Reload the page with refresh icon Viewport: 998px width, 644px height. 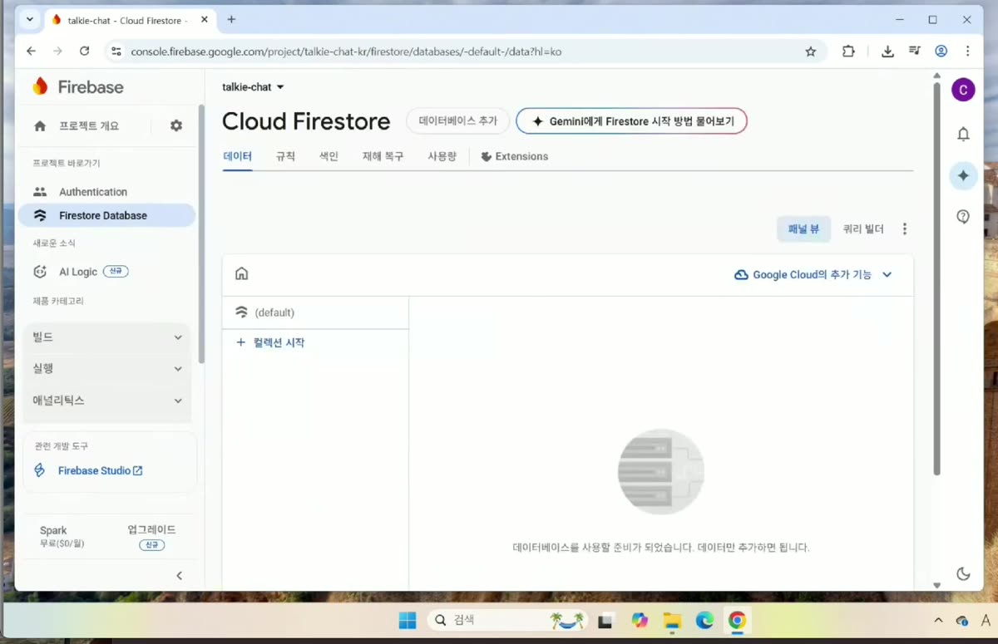[x=84, y=52]
